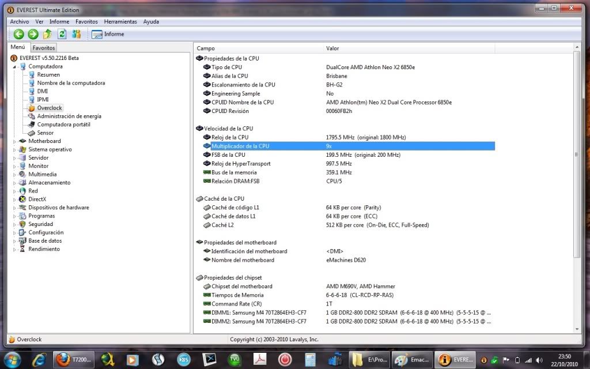This screenshot has width=590, height=369.
Task: Switch to the Firefox T7200 taskbar window
Action: coord(74,360)
